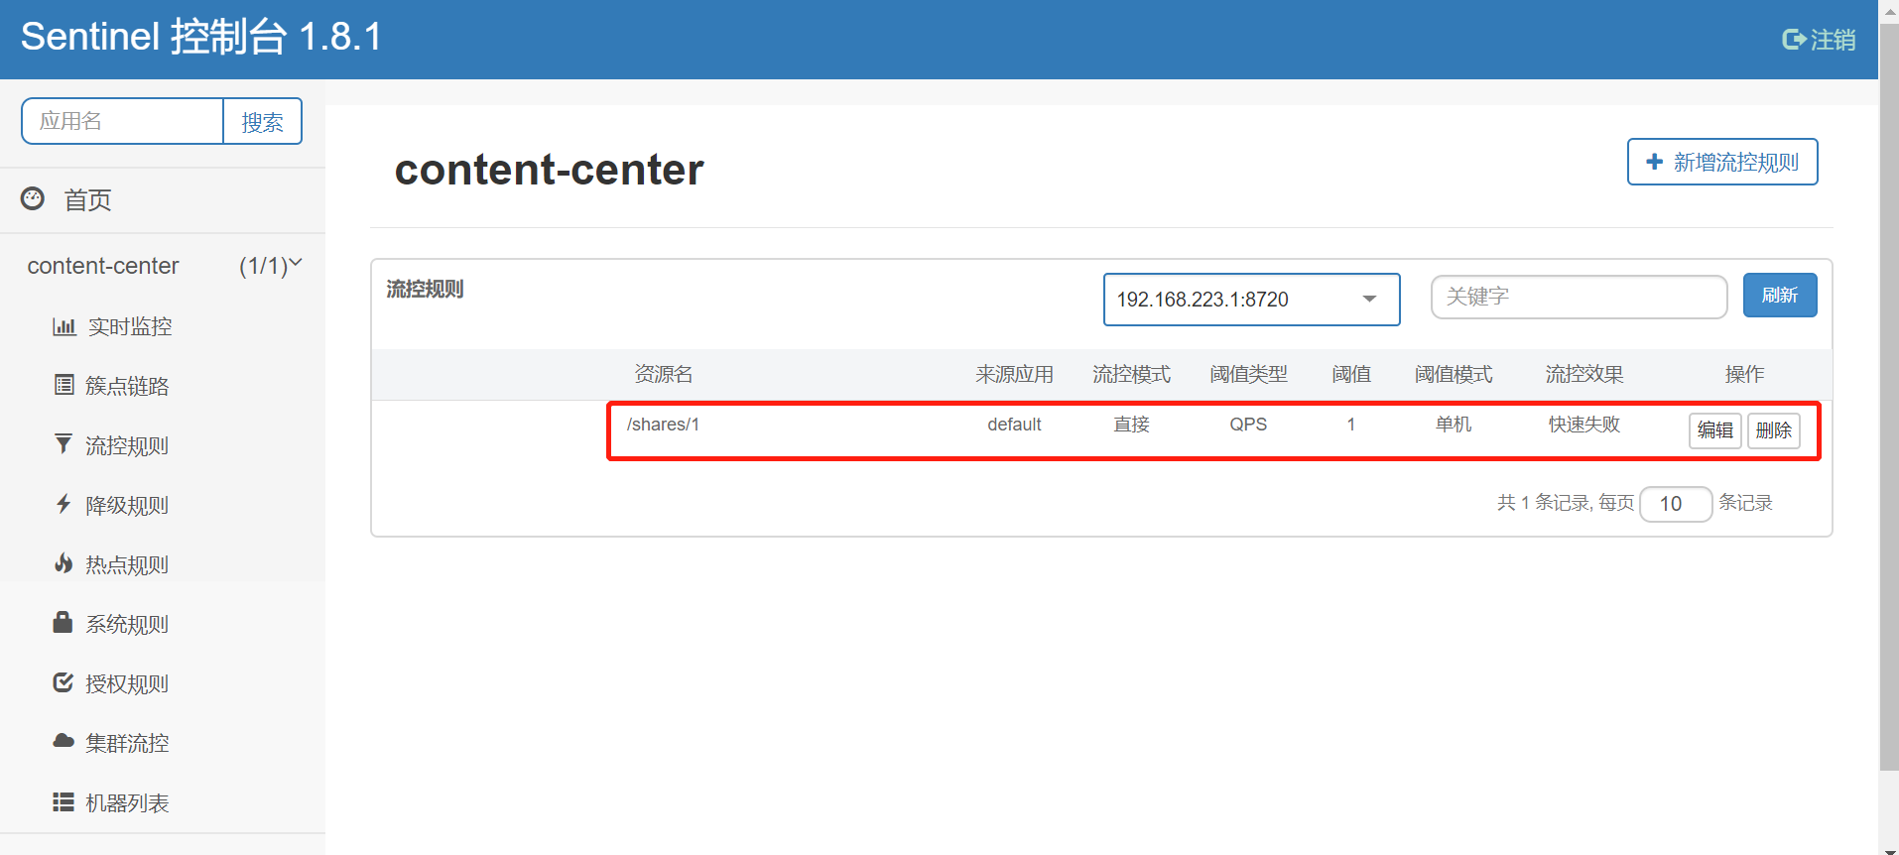This screenshot has height=855, width=1899.
Task: Click the page vertical scrollbar
Action: coord(1889,397)
